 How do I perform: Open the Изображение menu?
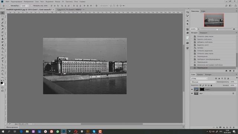click(29, 1)
